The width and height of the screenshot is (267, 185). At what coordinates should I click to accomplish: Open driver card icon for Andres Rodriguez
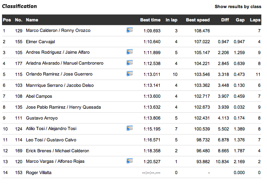pos(130,52)
